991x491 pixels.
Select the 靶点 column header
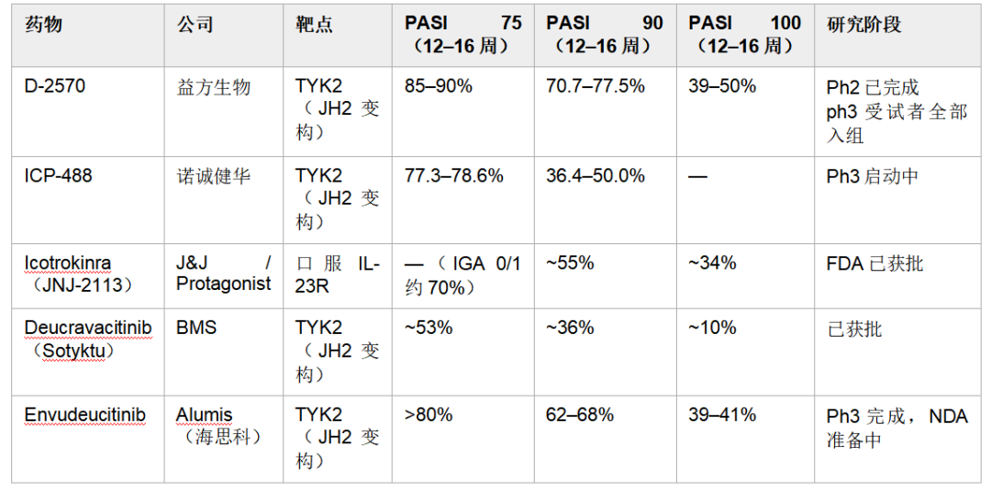pyautogui.click(x=314, y=25)
